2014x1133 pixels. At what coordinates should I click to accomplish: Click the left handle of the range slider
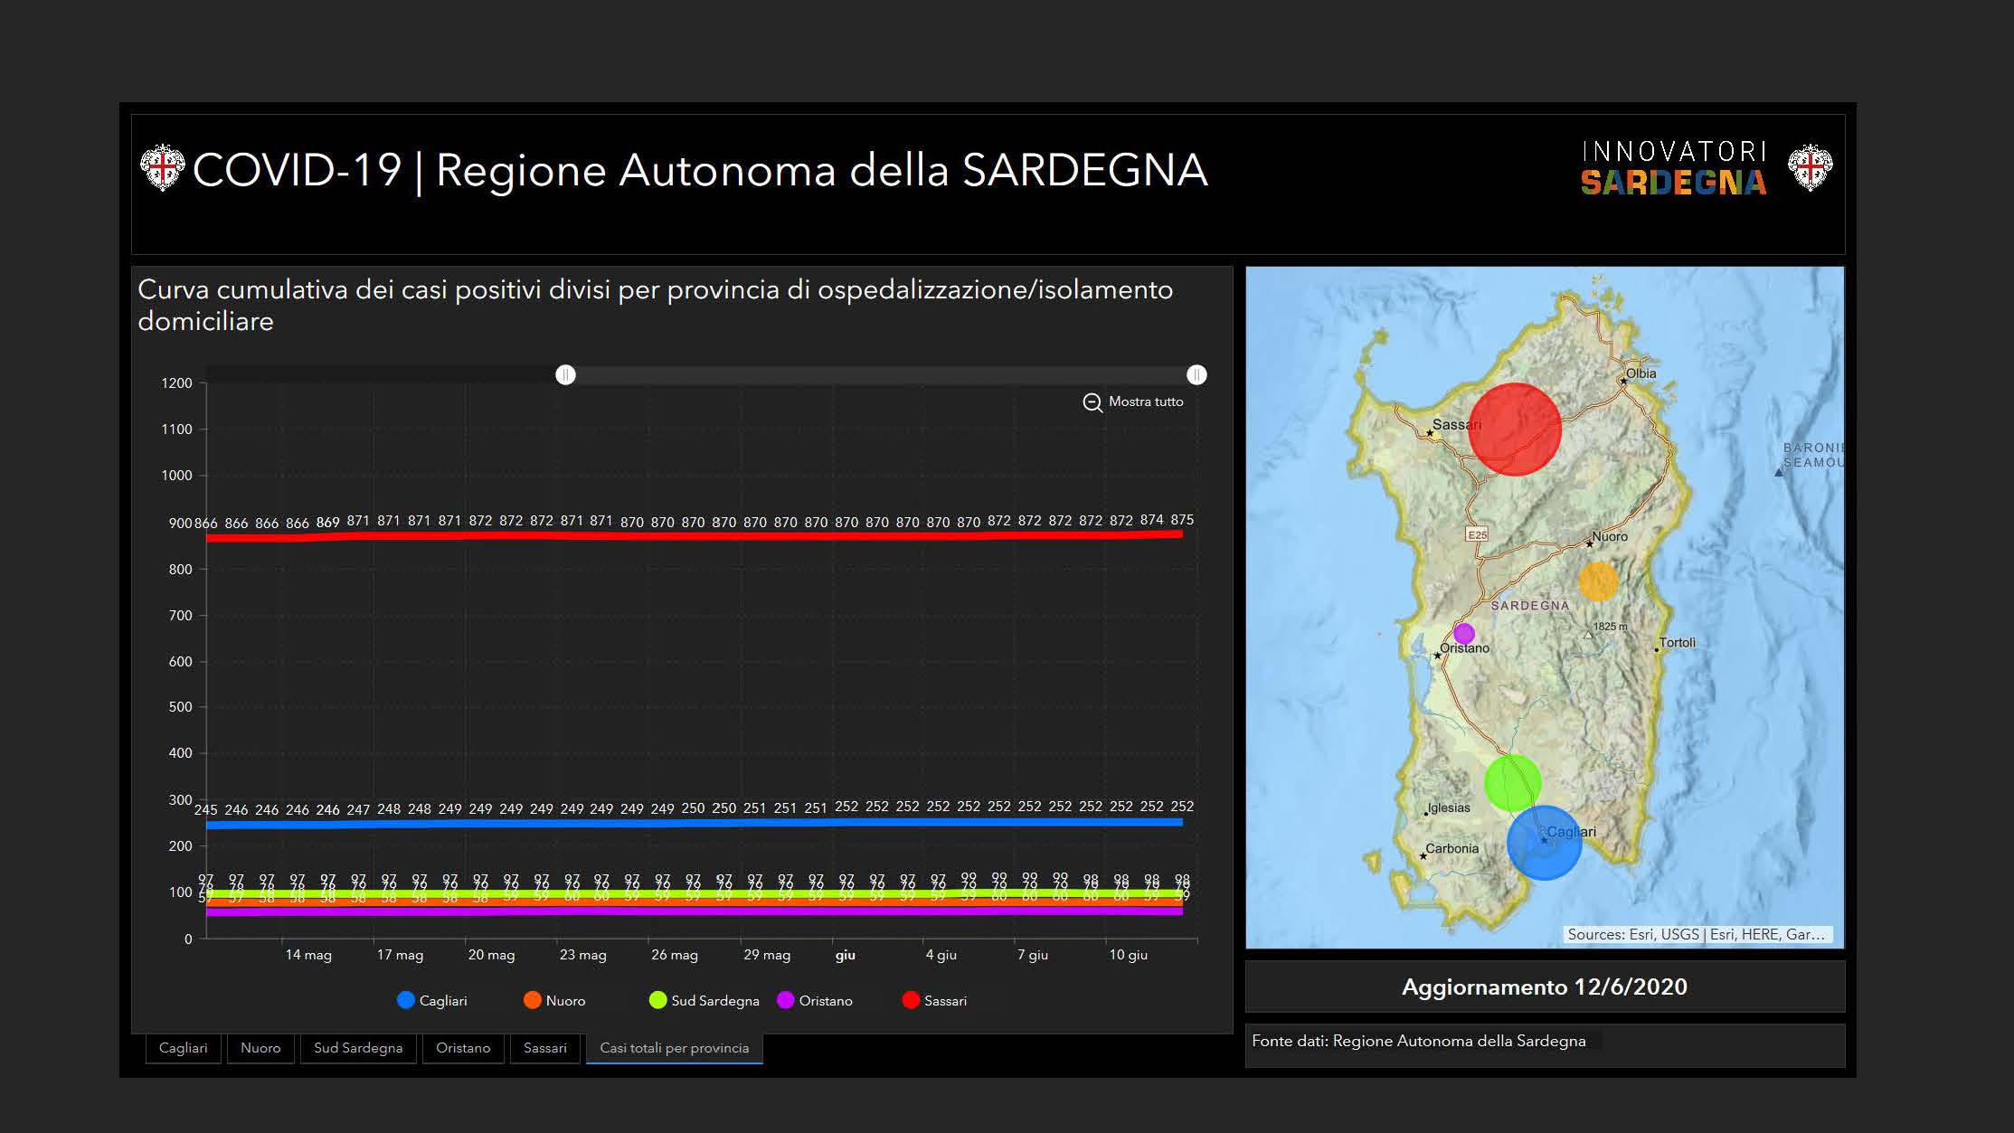pos(565,374)
